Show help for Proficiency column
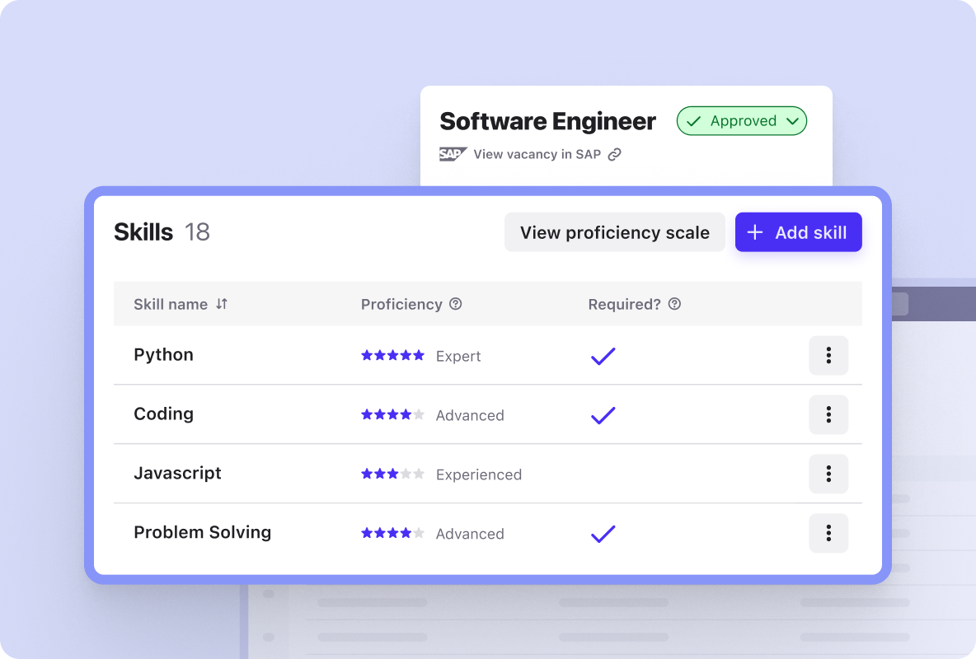976x659 pixels. coord(456,304)
